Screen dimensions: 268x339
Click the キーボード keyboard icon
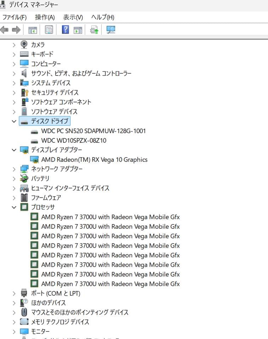[x=24, y=54]
